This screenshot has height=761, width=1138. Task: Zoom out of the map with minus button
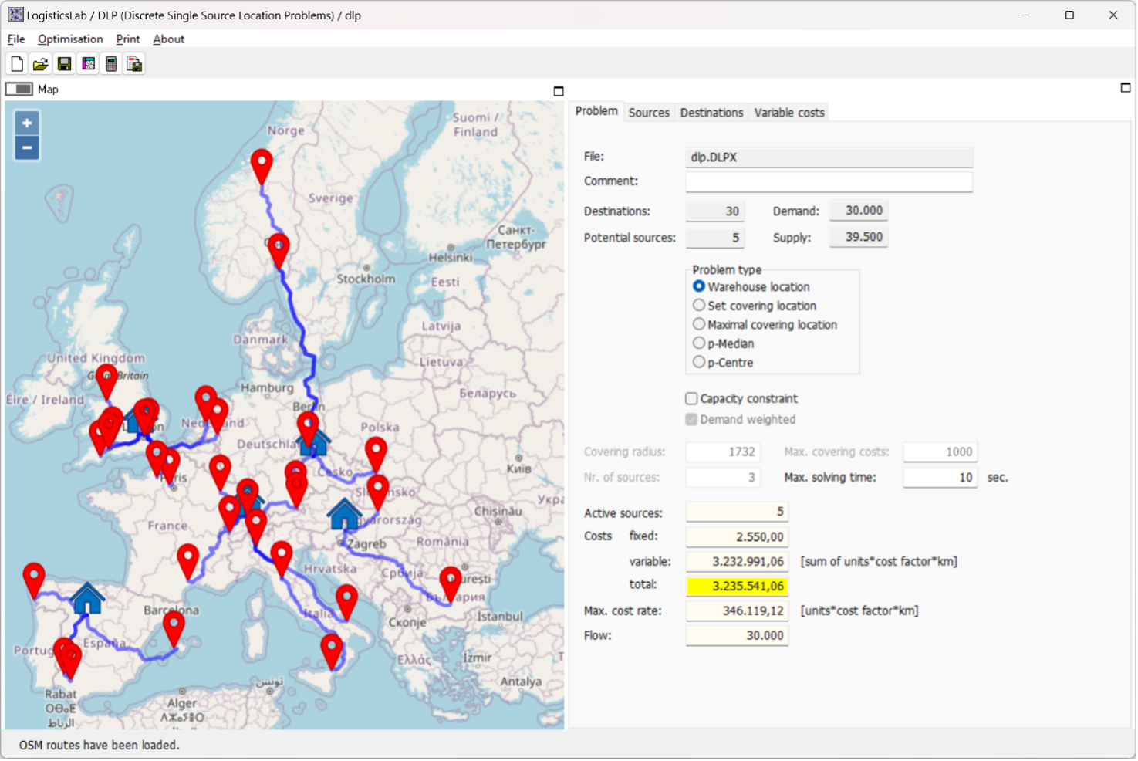[27, 147]
